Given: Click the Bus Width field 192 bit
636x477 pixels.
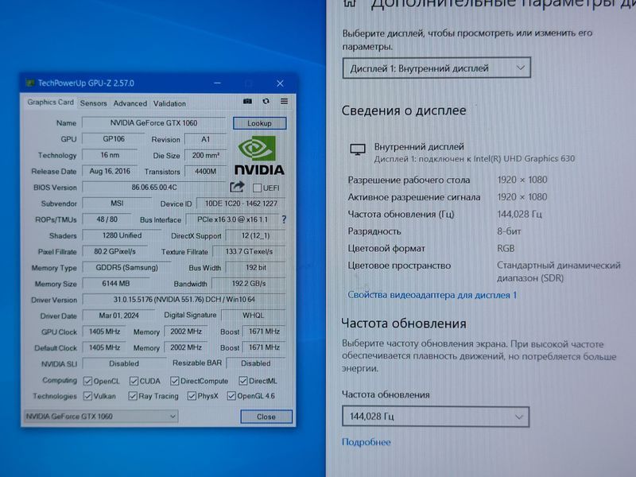Looking at the screenshot, I should pos(255,267).
